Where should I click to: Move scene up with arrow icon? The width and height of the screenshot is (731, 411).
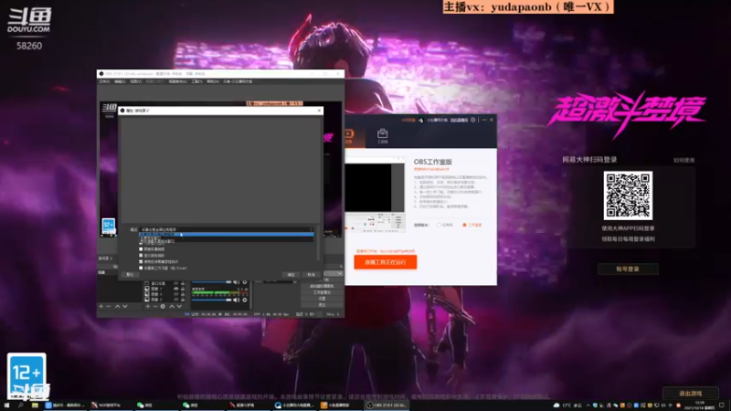[118, 306]
